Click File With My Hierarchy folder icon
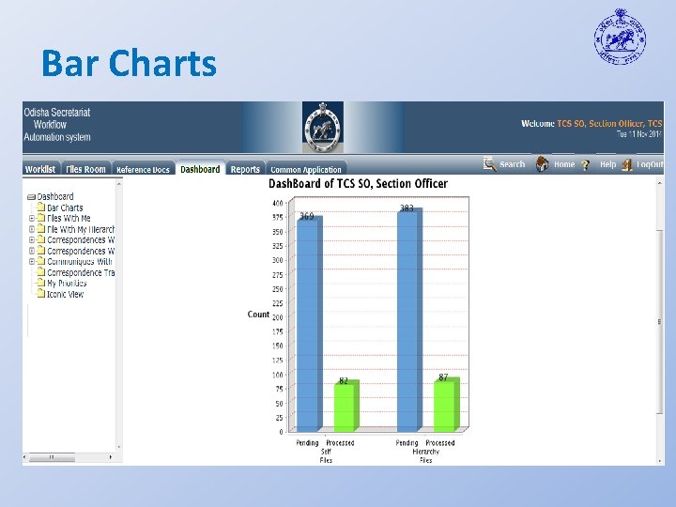Viewport: 676px width, 507px height. pos(41,229)
